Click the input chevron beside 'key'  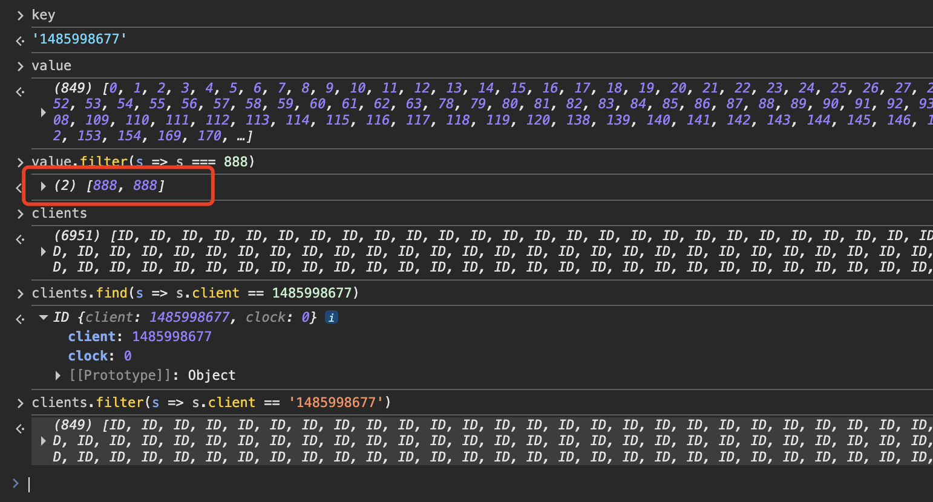(20, 15)
